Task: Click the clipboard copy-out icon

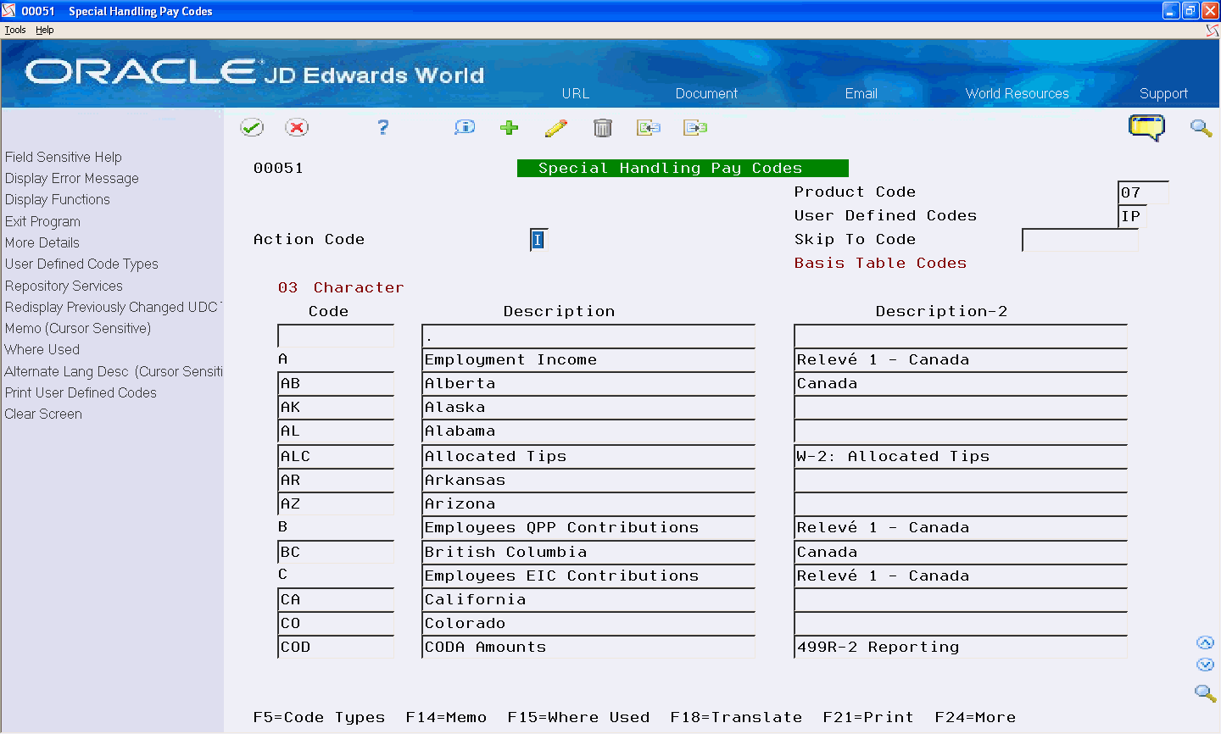Action: click(695, 127)
